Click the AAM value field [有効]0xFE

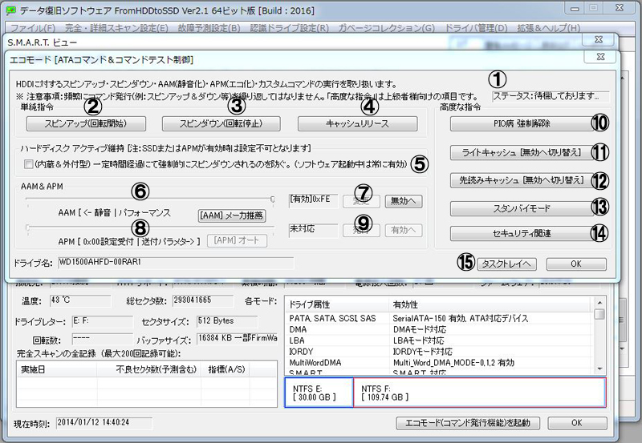pos(313,200)
